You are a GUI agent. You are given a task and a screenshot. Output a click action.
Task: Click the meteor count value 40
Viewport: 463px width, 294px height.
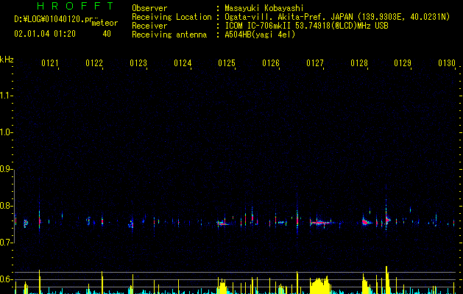107,34
